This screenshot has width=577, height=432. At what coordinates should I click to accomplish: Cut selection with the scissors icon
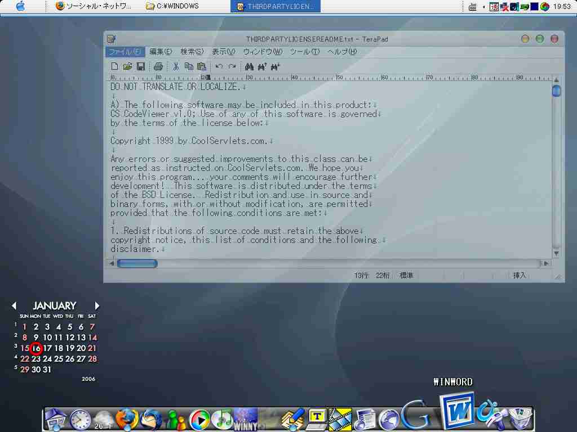(176, 66)
